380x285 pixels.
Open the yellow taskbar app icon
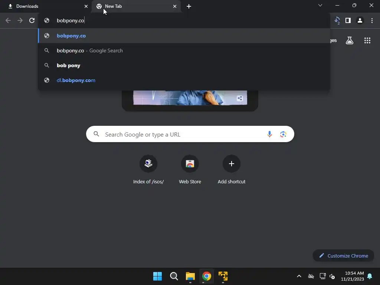pos(223,276)
